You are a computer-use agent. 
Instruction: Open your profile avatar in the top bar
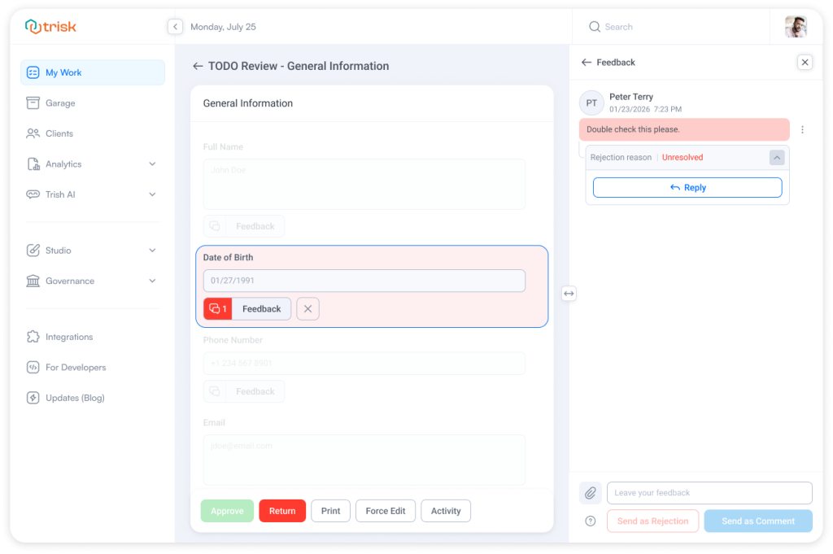(796, 26)
